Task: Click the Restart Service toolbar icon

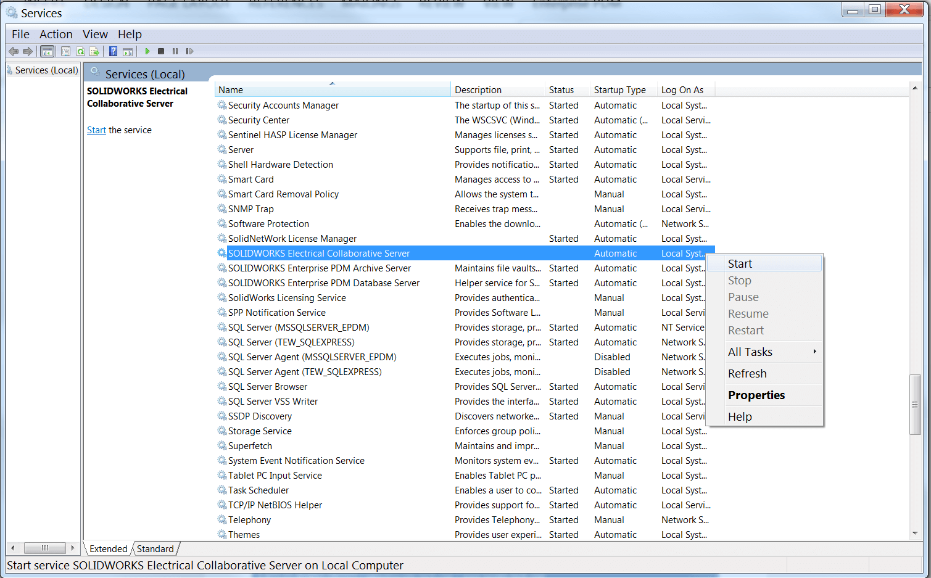Action: coord(189,51)
